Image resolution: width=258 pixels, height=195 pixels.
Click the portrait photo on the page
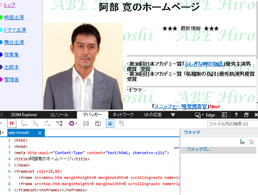[x=83, y=66]
